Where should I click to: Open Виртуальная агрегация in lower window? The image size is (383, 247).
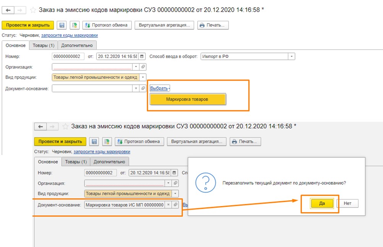click(197, 142)
